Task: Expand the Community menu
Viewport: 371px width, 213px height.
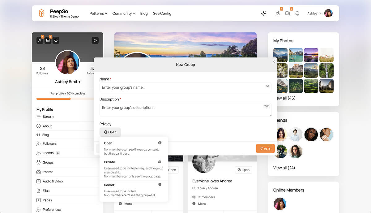Action: coord(123,13)
